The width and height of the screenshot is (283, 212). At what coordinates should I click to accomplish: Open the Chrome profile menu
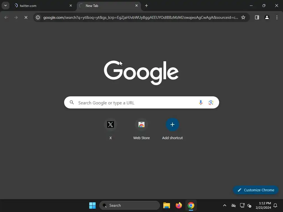coord(267,17)
